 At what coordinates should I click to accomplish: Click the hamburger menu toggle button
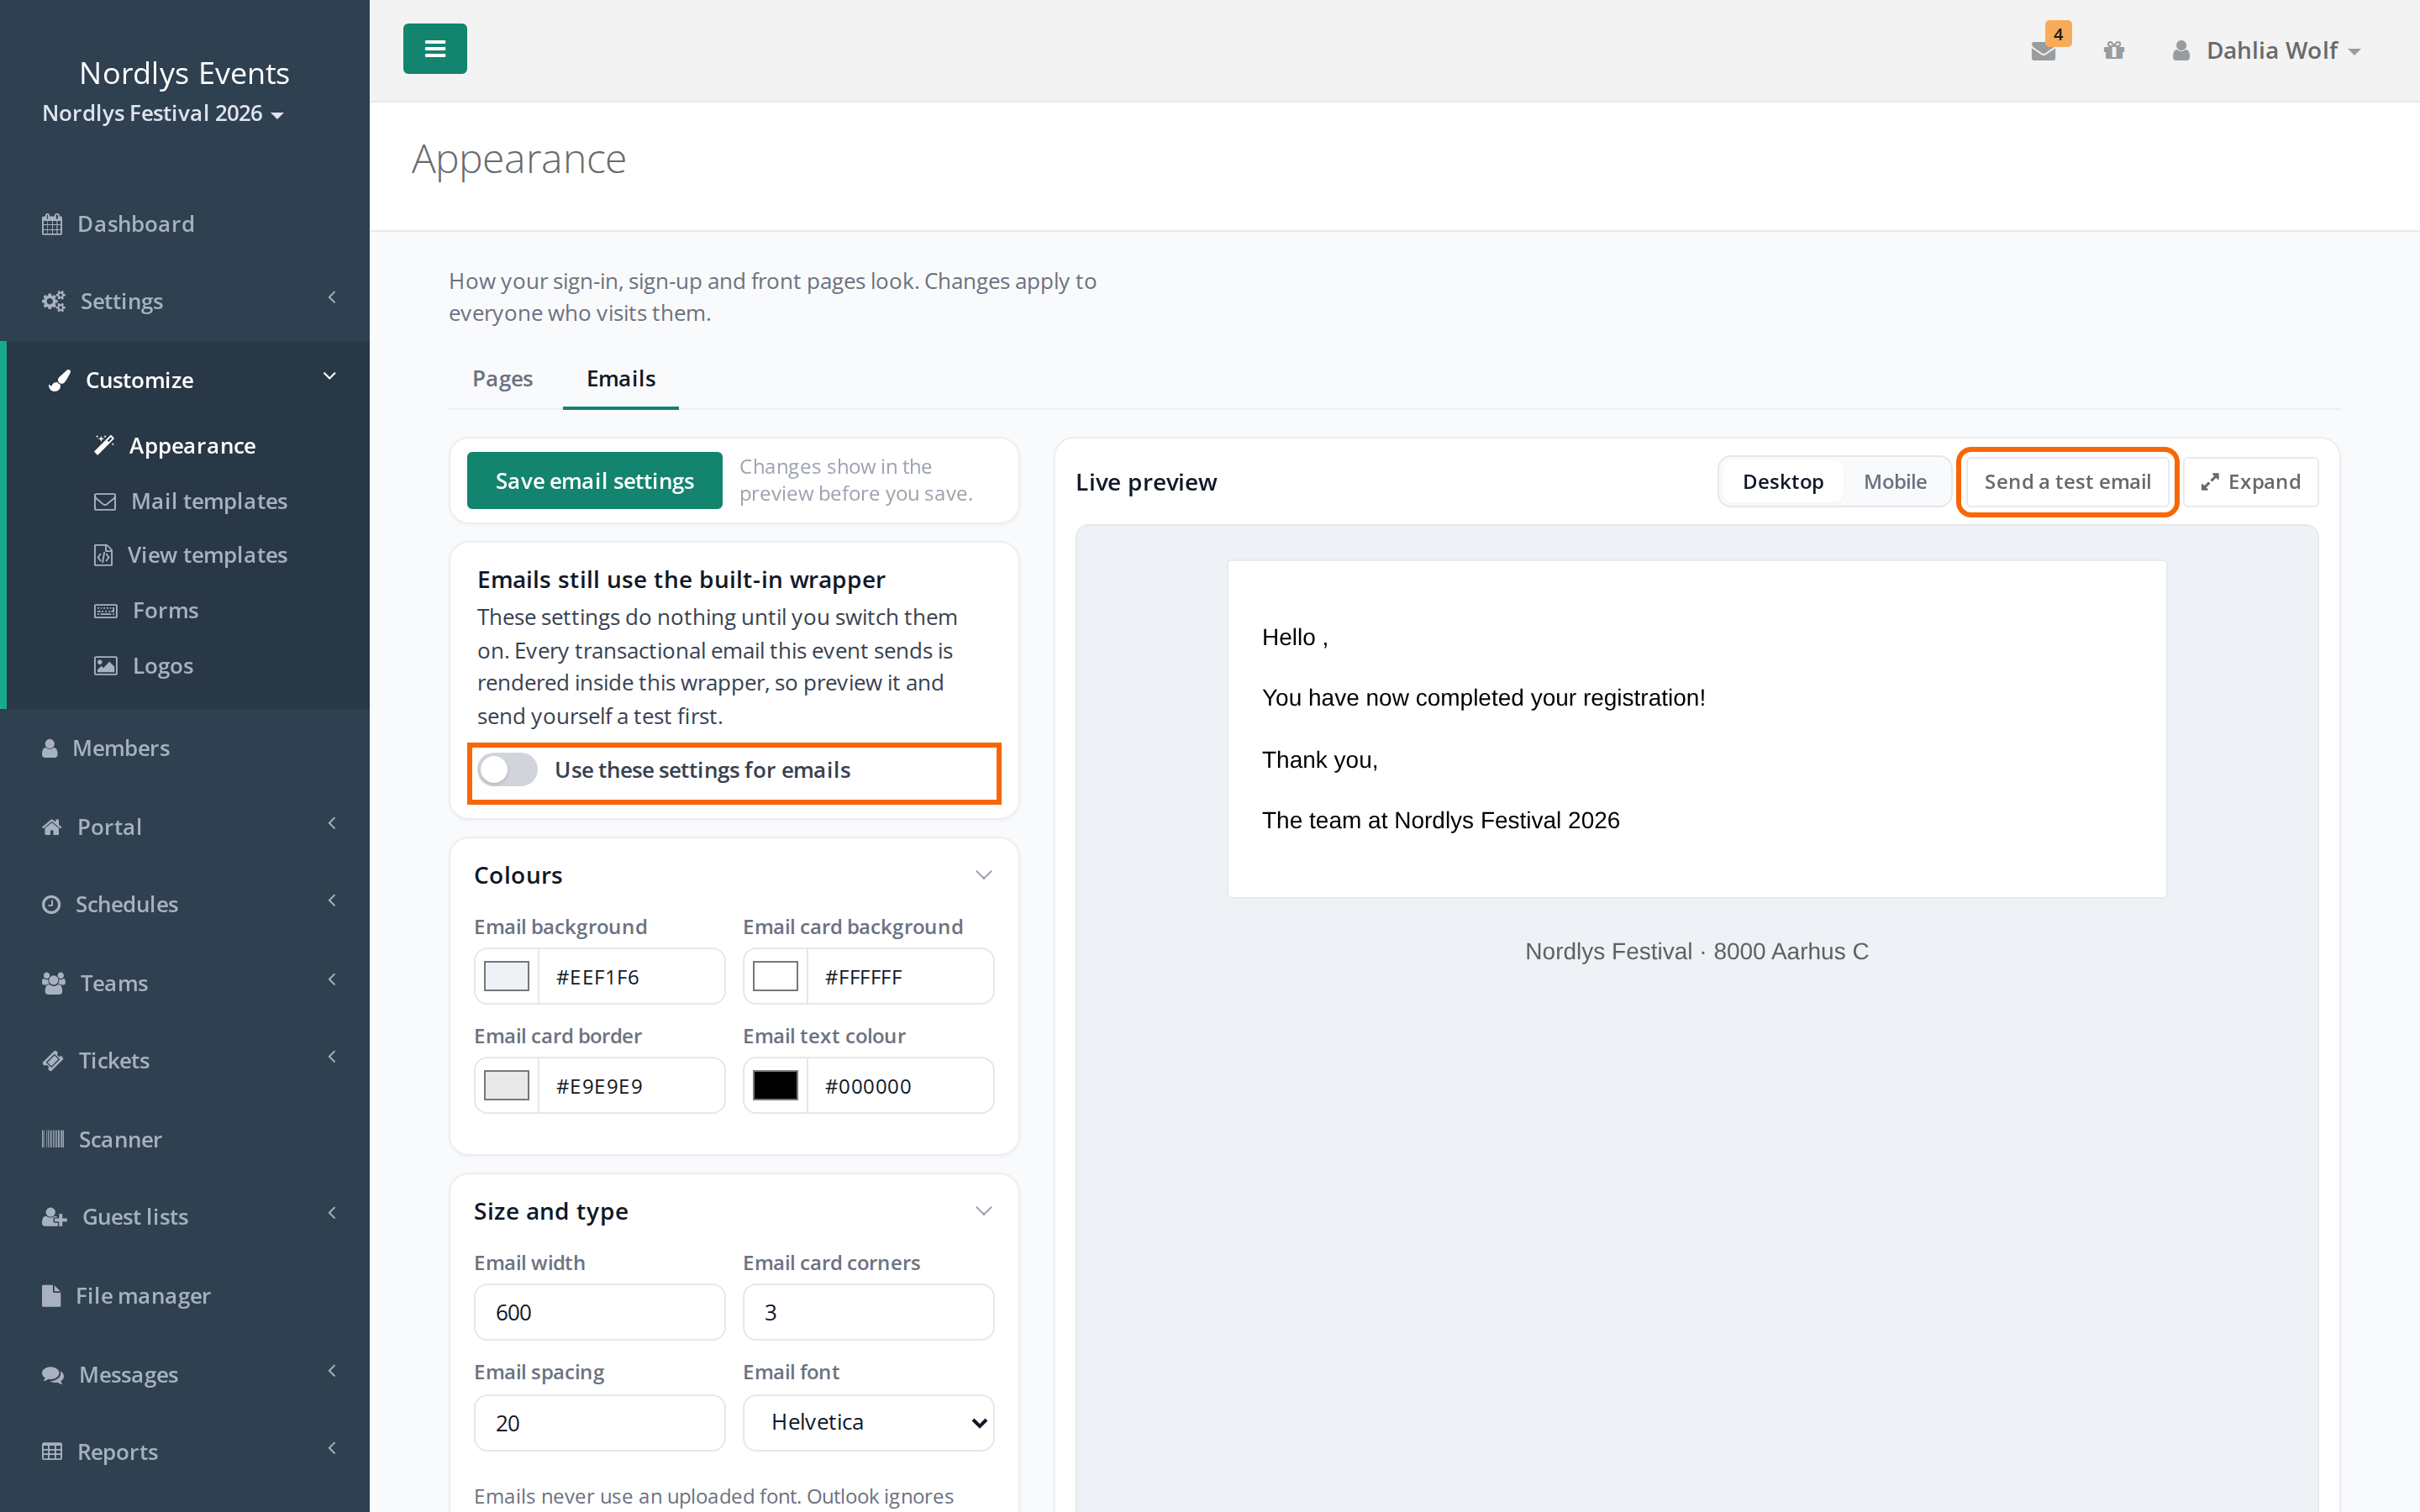[434, 49]
